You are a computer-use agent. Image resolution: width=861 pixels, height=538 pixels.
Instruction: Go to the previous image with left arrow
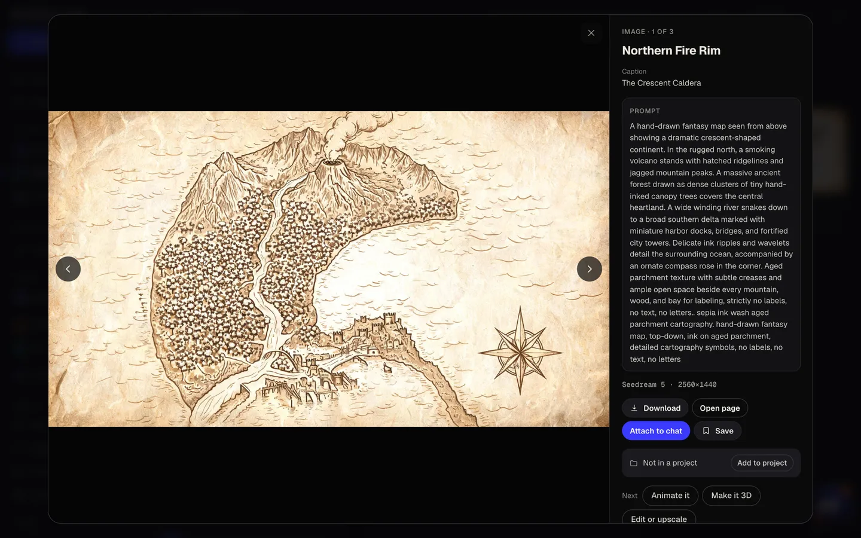(68, 269)
